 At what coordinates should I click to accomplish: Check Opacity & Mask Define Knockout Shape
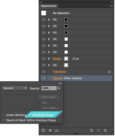coord(3,120)
